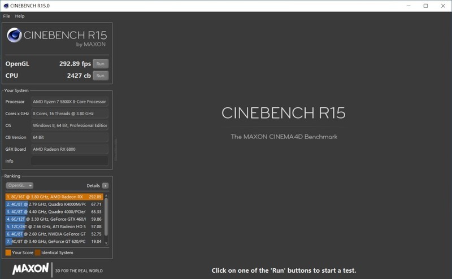This screenshot has width=452, height=279.
Task: Click the CPU score 2427 cb
Action: [79, 76]
